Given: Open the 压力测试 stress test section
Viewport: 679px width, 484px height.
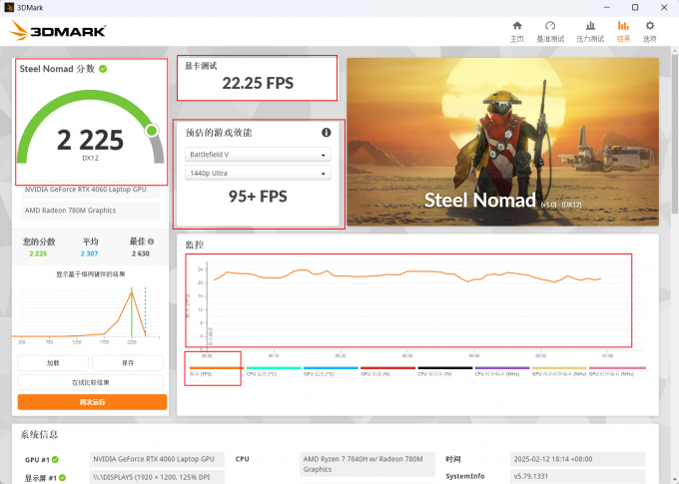Looking at the screenshot, I should tap(590, 32).
